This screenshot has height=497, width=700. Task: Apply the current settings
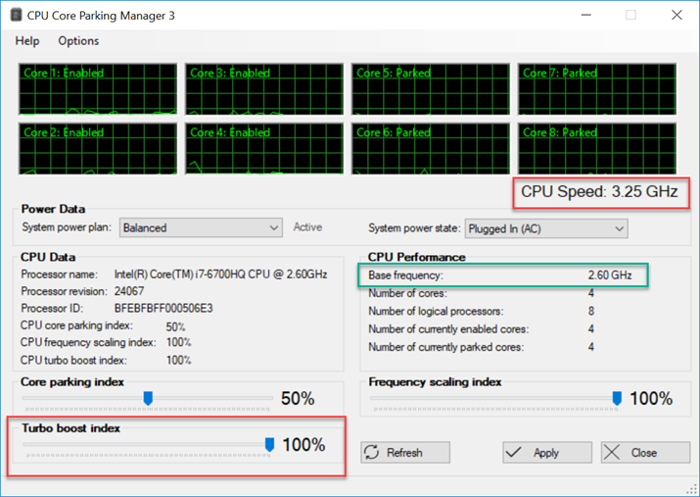coord(547,452)
